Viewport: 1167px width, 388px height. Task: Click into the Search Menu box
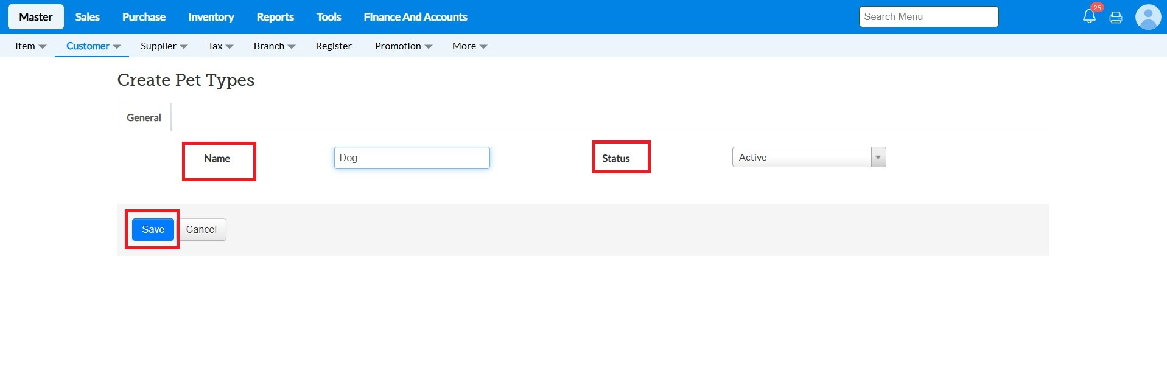click(928, 17)
